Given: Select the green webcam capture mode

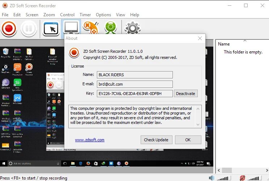Looking at the screenshot, I should tap(111, 27).
